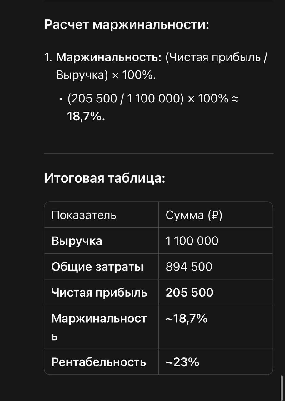Click the "Общие затраты" row label
285x401 pixels.
click(97, 267)
